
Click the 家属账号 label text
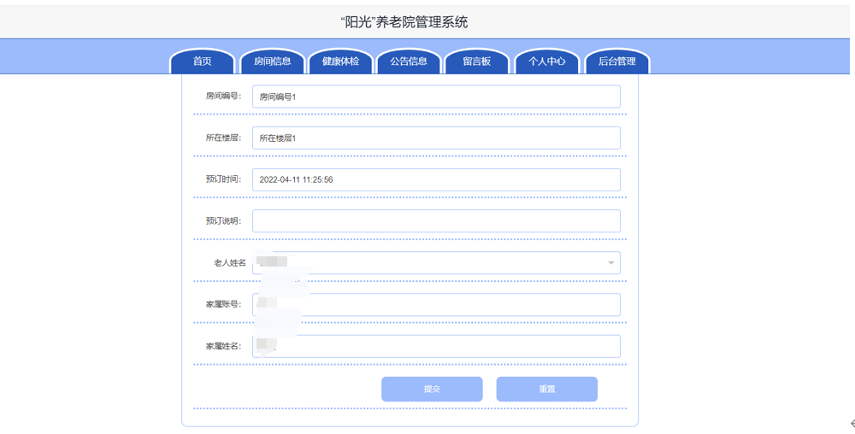click(x=223, y=304)
